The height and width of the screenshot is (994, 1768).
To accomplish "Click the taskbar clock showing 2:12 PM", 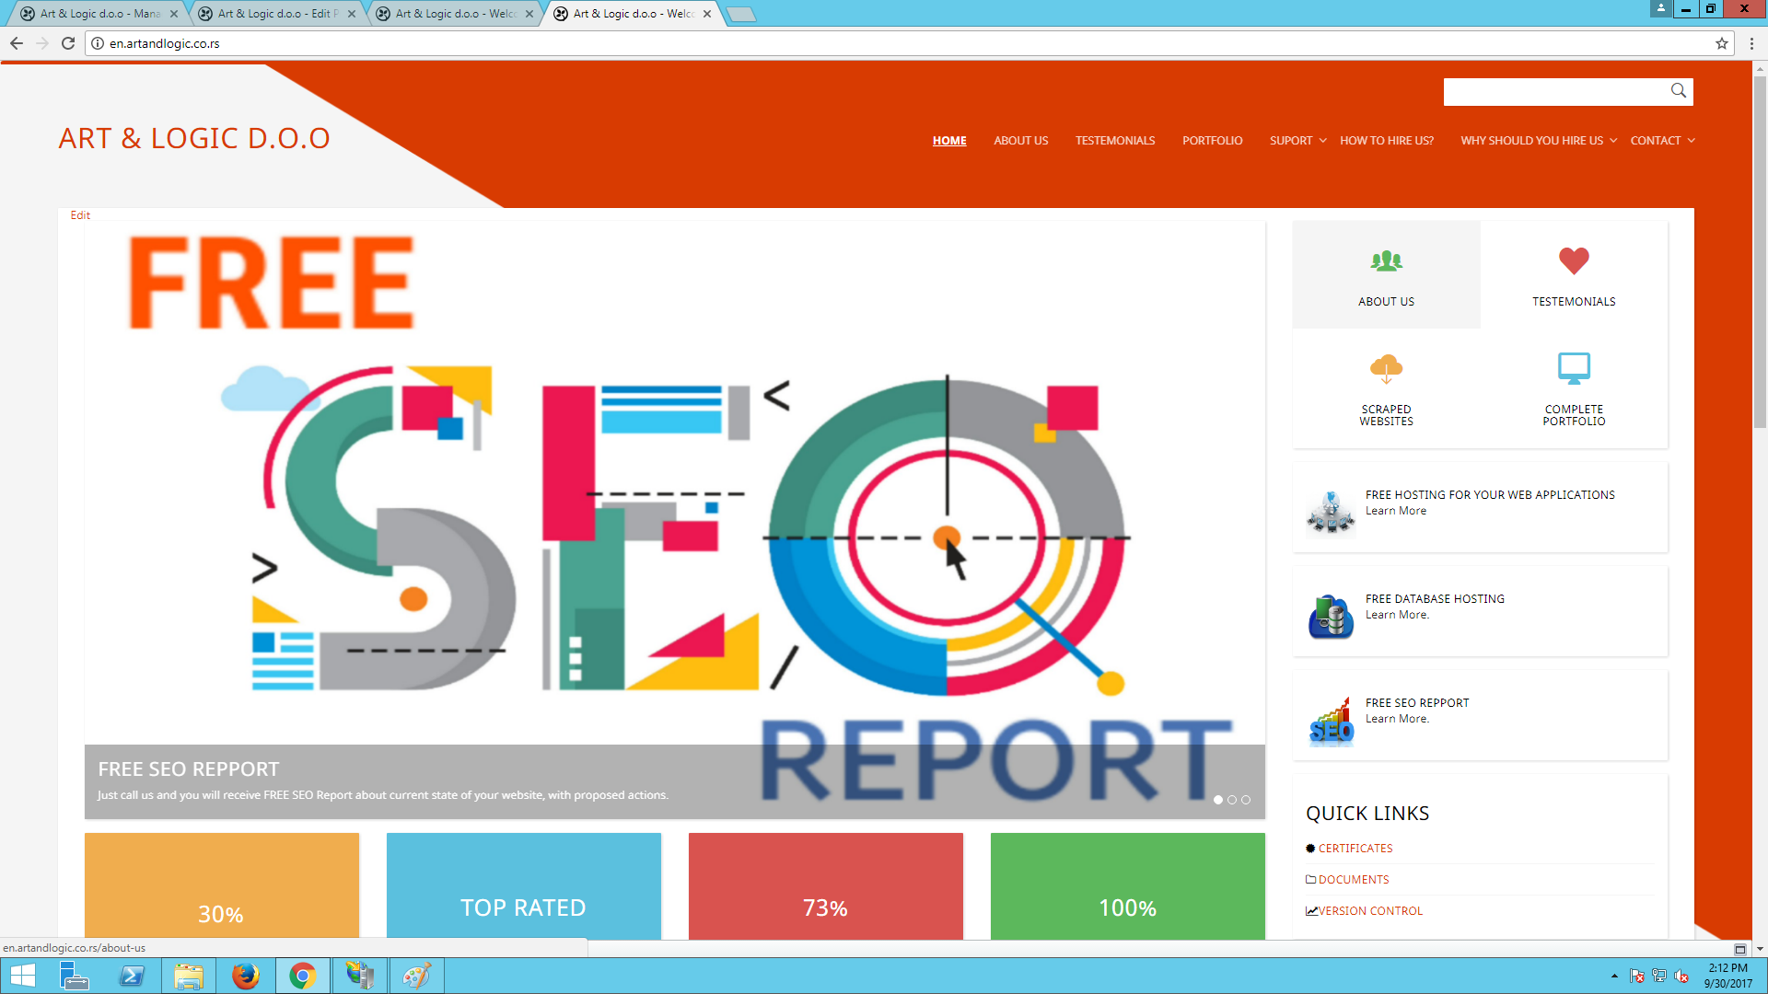I will click(x=1727, y=976).
